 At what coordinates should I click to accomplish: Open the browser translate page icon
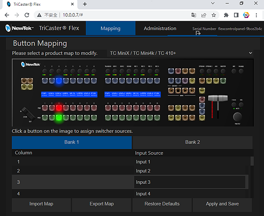[x=194, y=15]
